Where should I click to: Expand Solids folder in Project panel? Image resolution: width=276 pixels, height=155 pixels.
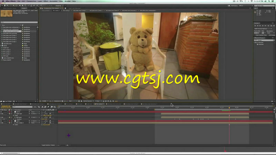pos(1,46)
